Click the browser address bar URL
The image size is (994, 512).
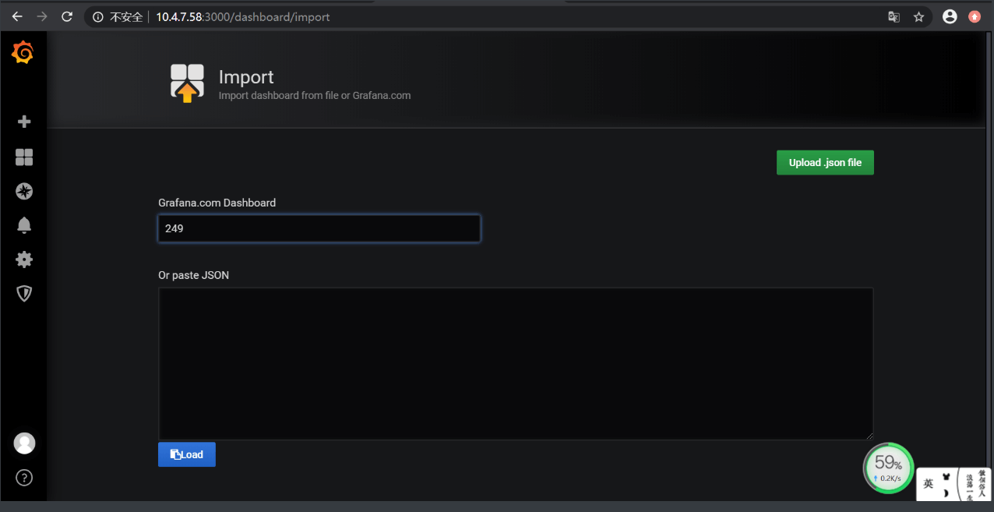tap(243, 16)
